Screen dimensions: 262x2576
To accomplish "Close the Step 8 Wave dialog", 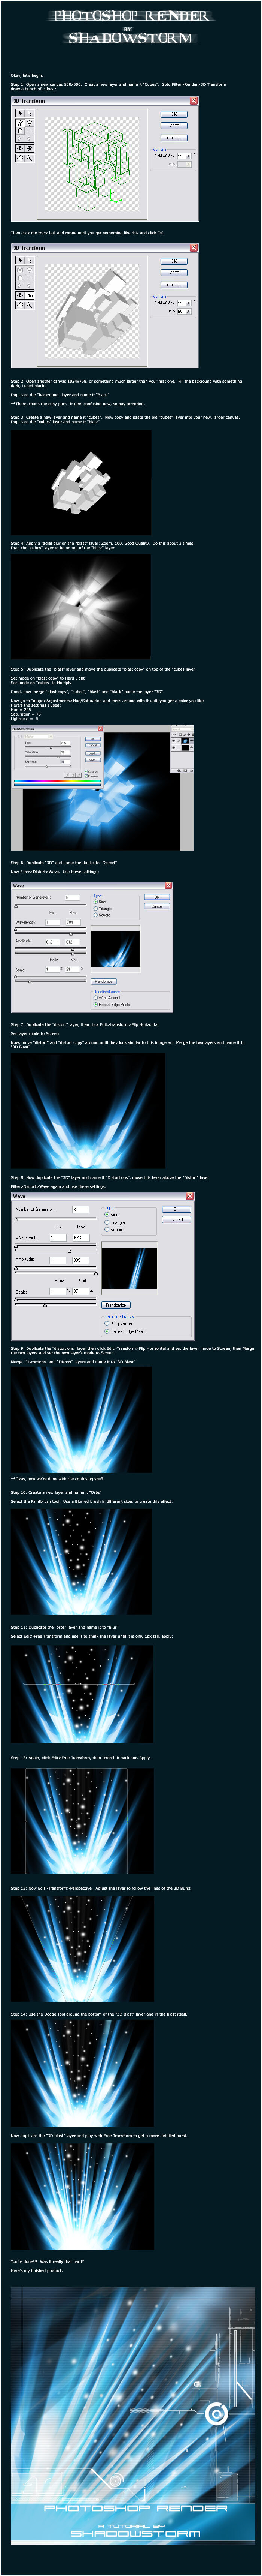I will click(190, 1196).
